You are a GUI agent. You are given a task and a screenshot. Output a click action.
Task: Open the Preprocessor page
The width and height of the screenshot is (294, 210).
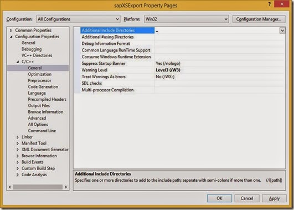[39, 80]
